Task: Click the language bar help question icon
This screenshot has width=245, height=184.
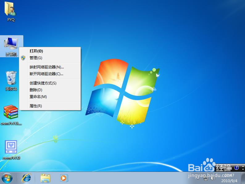Action: click(236, 168)
